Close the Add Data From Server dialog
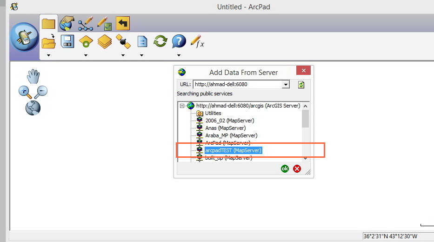 click(303, 70)
